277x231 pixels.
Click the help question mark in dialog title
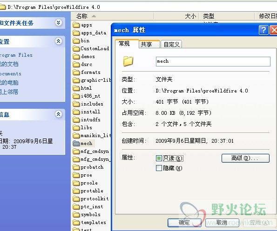(263, 30)
